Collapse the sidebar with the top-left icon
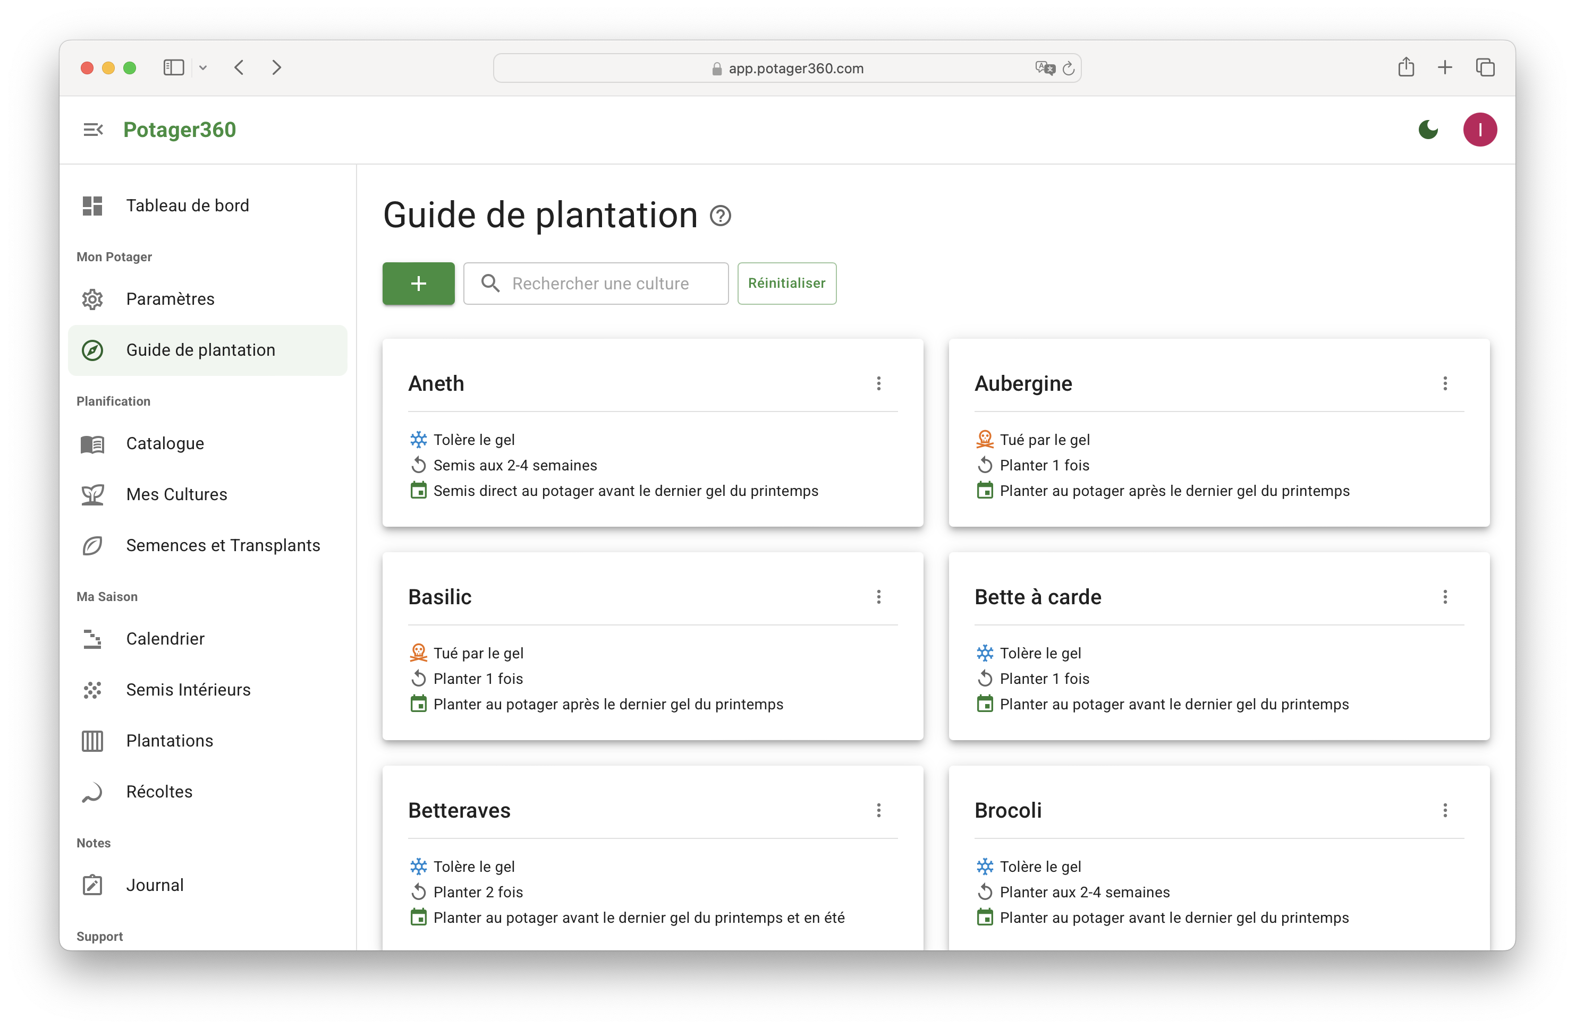 (92, 130)
